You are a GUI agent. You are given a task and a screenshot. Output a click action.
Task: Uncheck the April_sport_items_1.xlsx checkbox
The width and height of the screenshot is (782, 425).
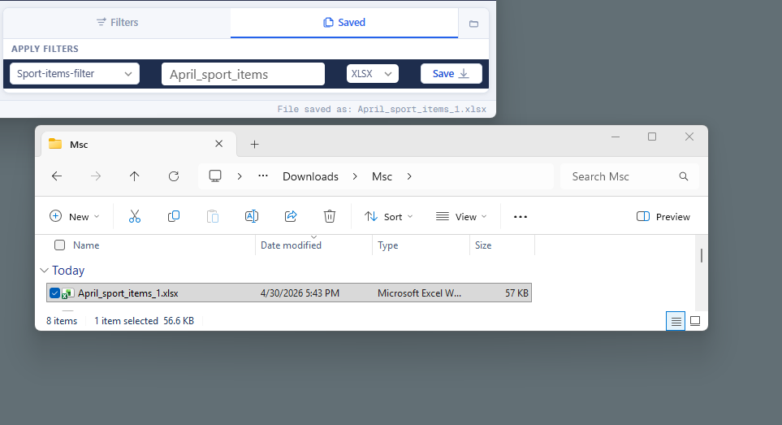pos(55,293)
